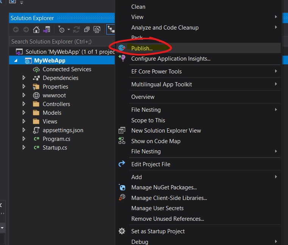The height and width of the screenshot is (245, 288).
Task: Click the Properties wrench folder icon
Action: (x=36, y=87)
